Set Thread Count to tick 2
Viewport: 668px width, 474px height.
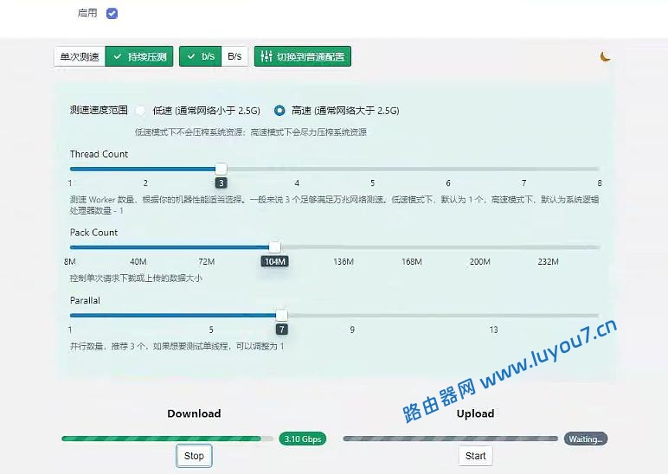pos(145,183)
